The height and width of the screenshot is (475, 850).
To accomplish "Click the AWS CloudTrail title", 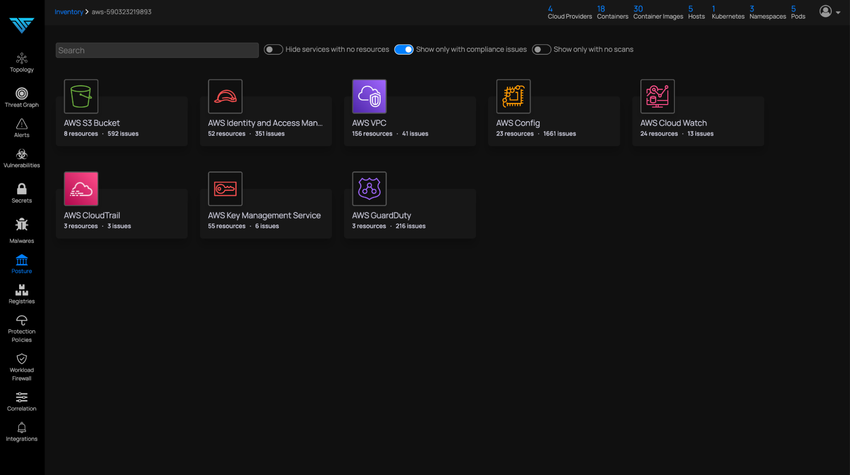I will click(92, 216).
